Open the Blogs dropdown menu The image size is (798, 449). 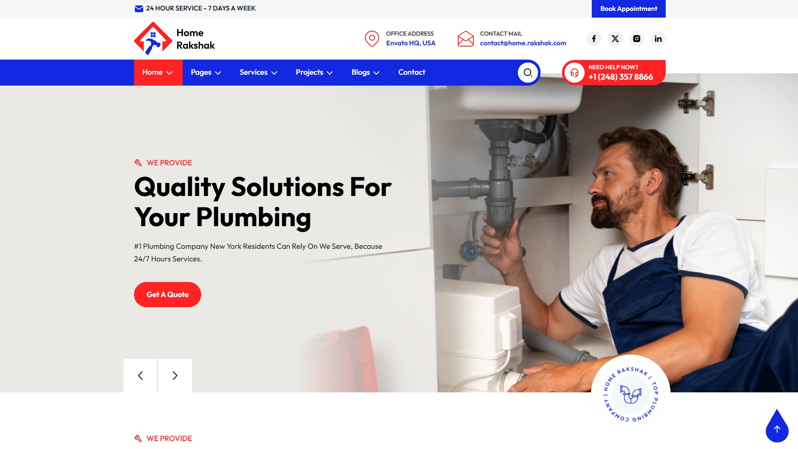(x=365, y=73)
